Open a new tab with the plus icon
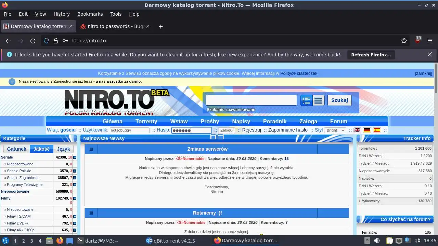The height and width of the screenshot is (246, 438). [x=160, y=26]
